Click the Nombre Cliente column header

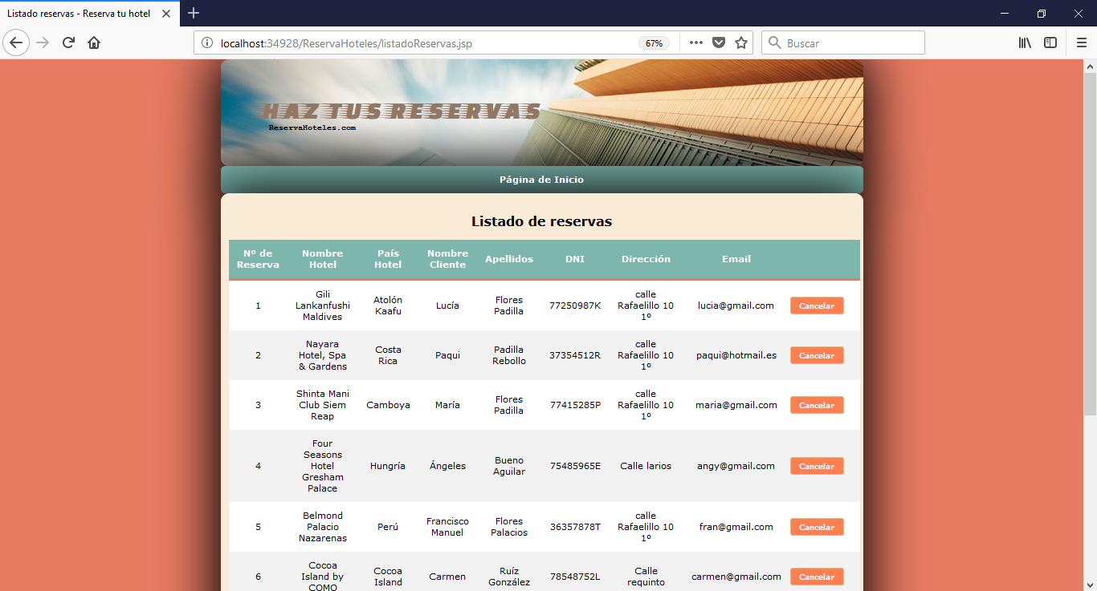click(447, 259)
